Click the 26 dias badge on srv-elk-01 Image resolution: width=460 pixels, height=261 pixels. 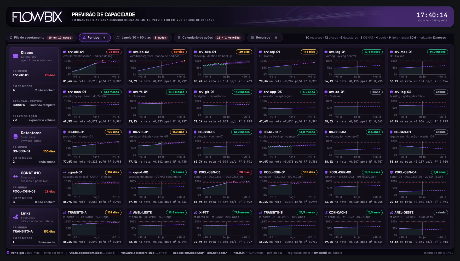[x=114, y=52]
